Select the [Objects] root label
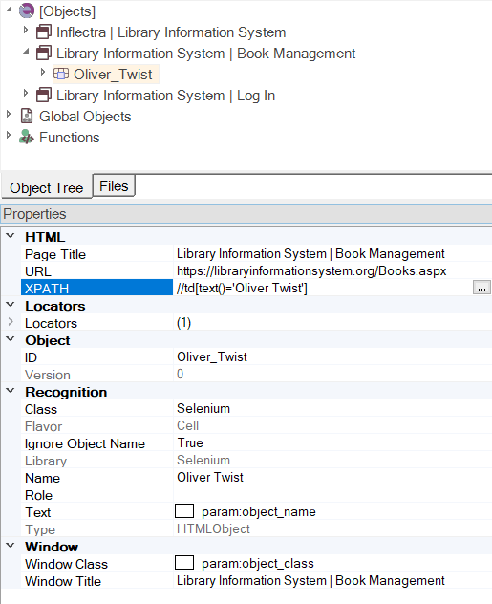 pyautogui.click(x=67, y=11)
